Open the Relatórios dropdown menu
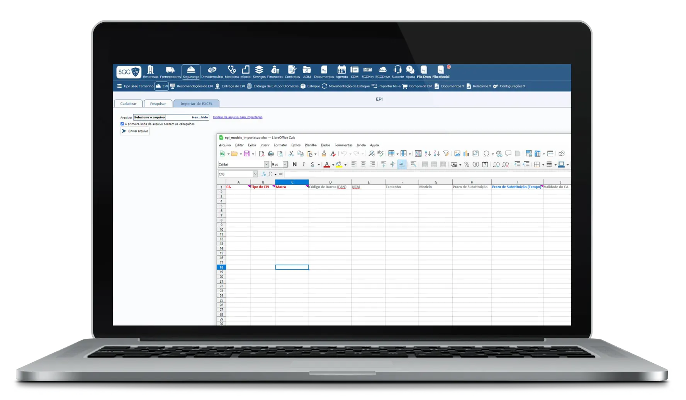The height and width of the screenshot is (400, 686). [x=479, y=86]
